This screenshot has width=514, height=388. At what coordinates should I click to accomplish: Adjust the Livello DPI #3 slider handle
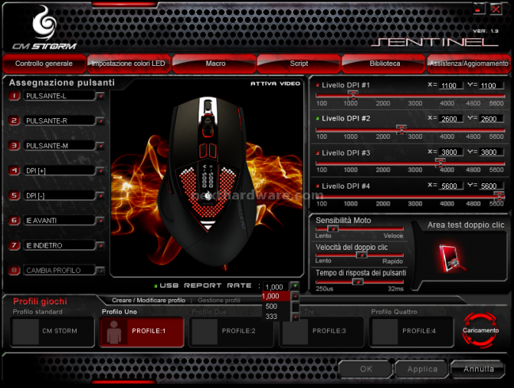440,163
